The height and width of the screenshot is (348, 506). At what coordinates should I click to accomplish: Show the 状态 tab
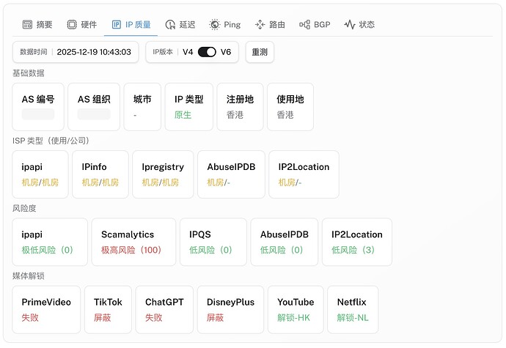359,24
